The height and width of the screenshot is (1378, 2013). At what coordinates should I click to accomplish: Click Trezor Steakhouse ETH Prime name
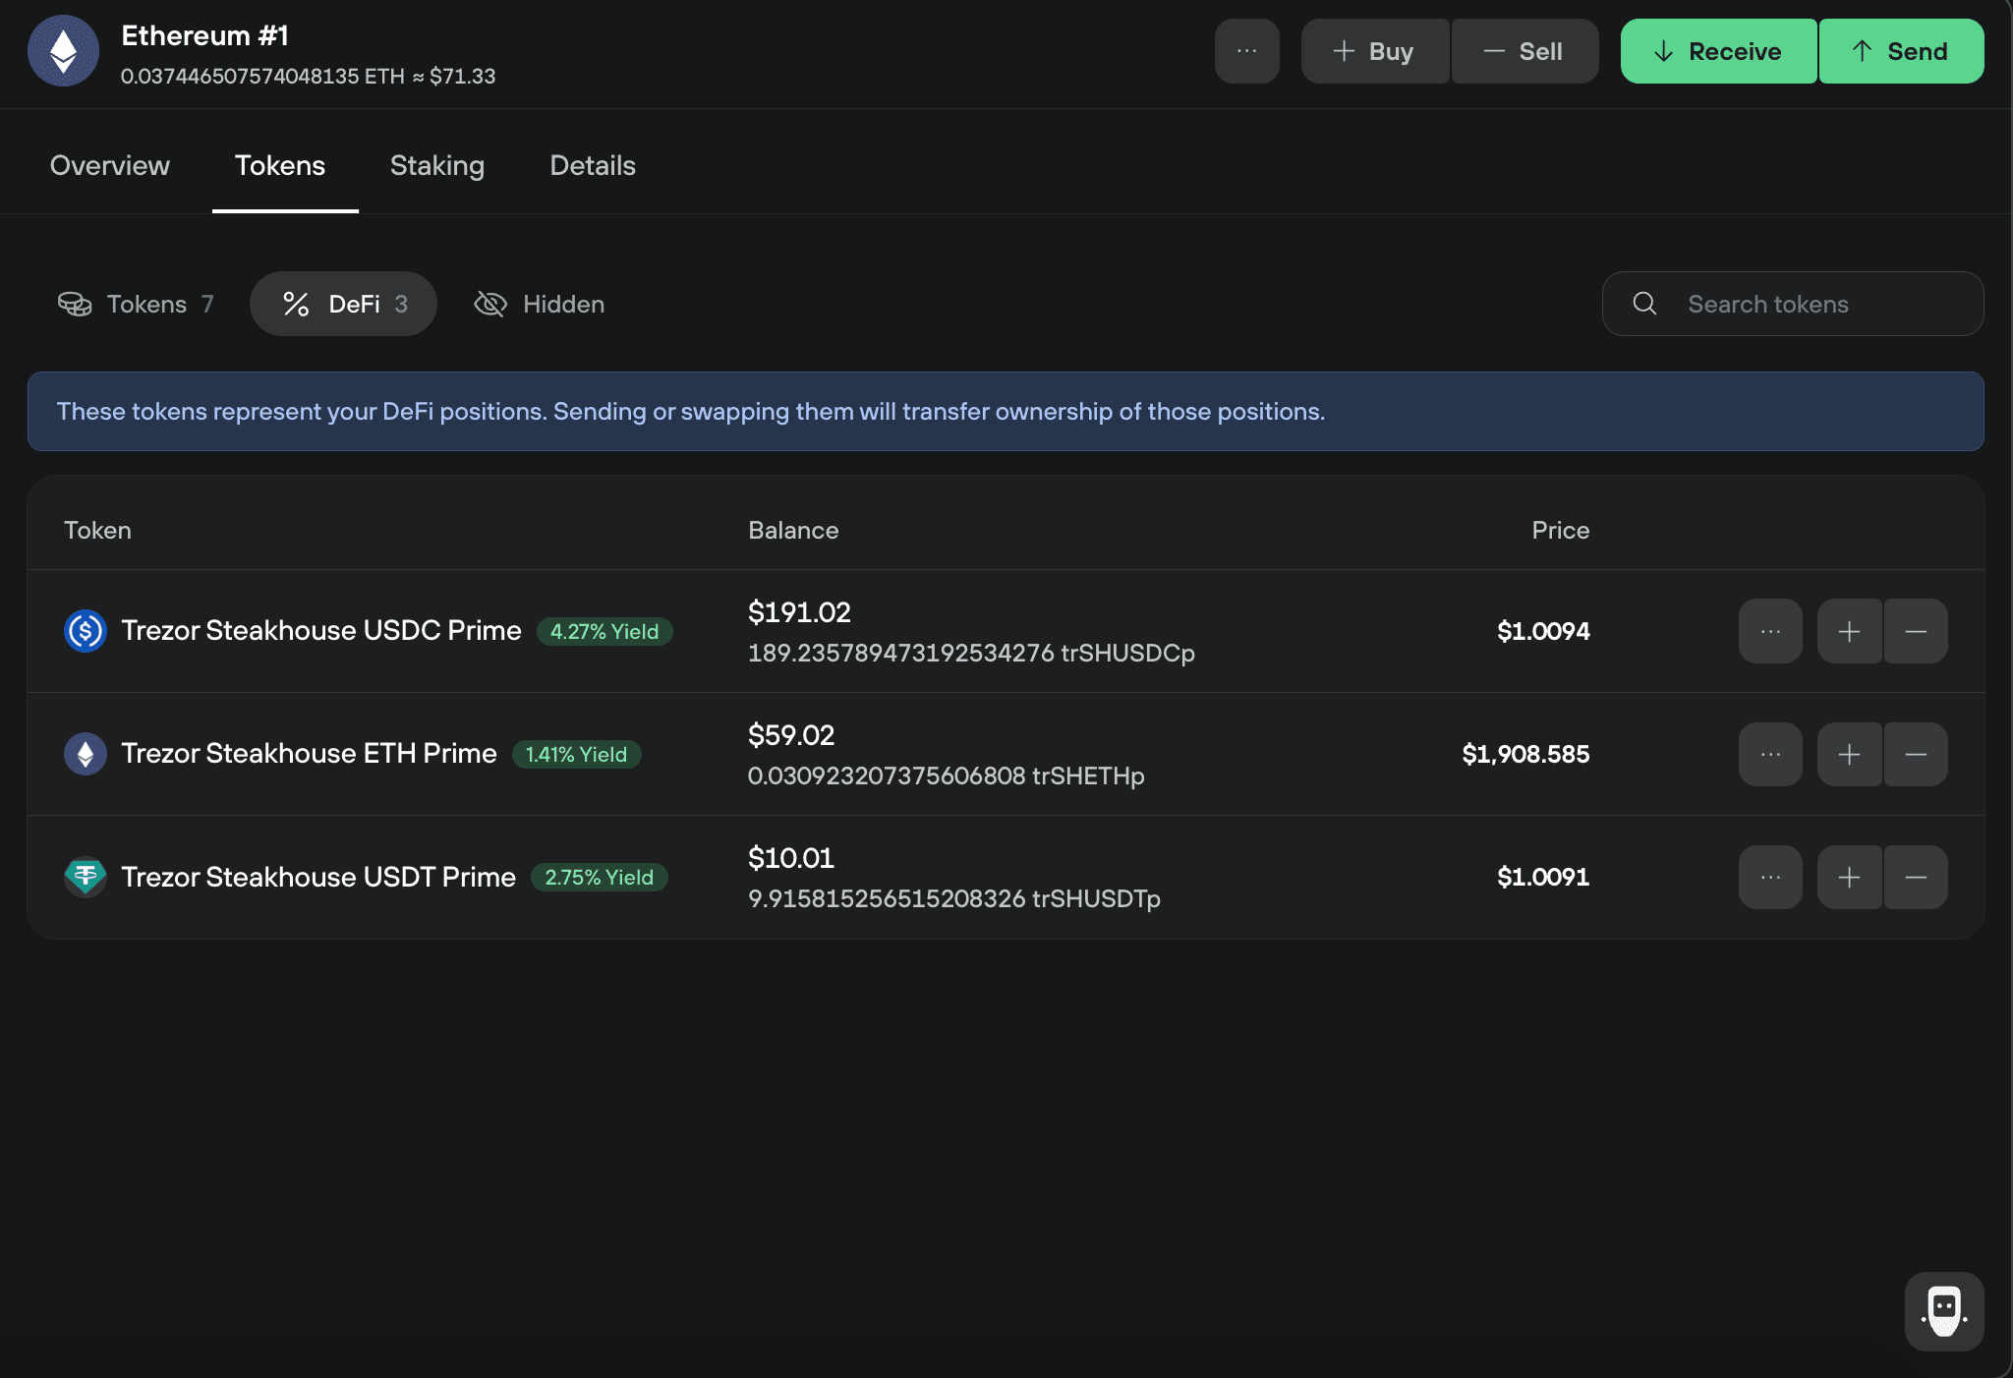click(x=309, y=753)
